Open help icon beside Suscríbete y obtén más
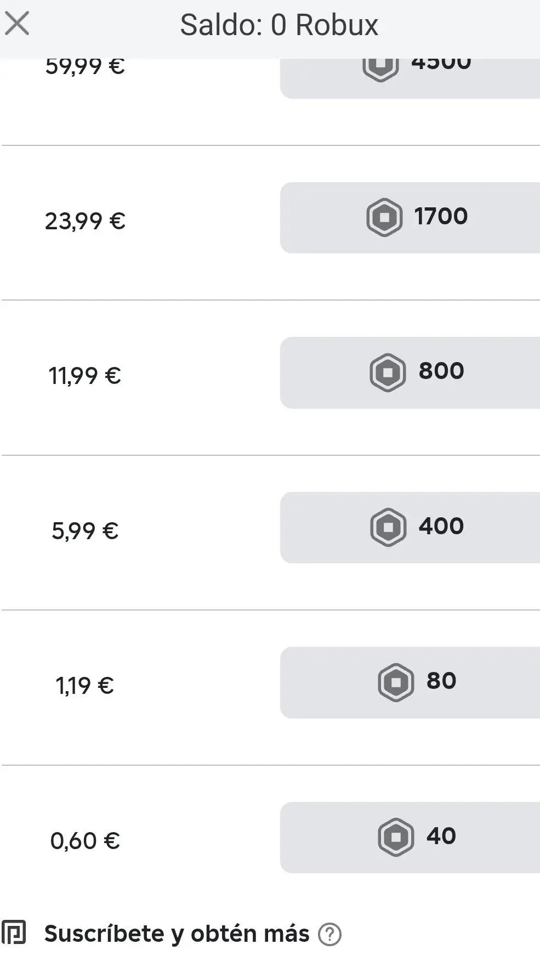This screenshot has width=540, height=961. point(329,934)
